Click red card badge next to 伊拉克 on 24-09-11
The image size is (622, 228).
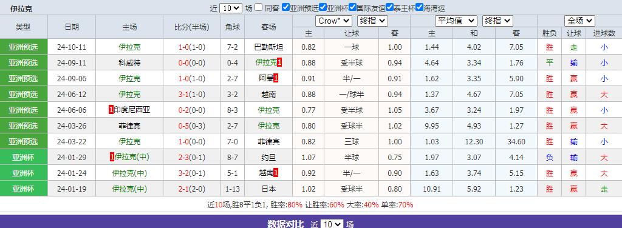279,62
